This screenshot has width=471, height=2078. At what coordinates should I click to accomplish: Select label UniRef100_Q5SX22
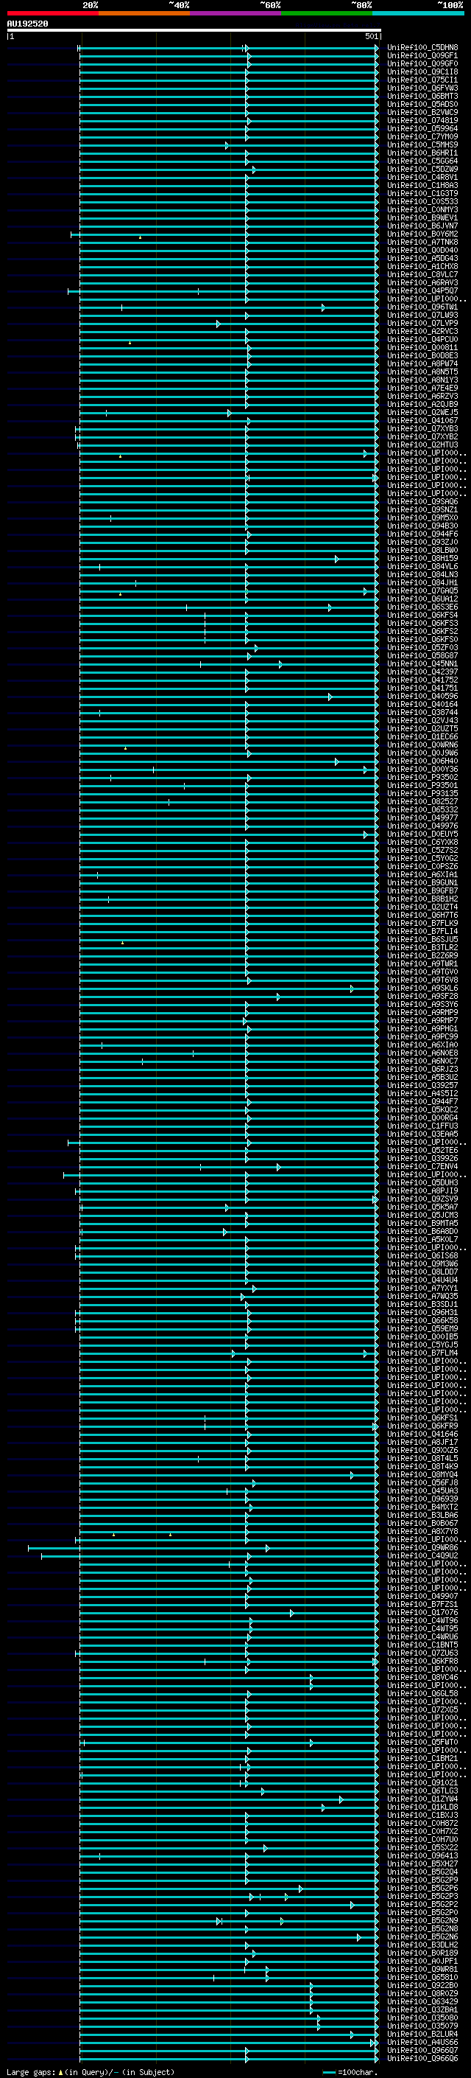[x=422, y=1848]
